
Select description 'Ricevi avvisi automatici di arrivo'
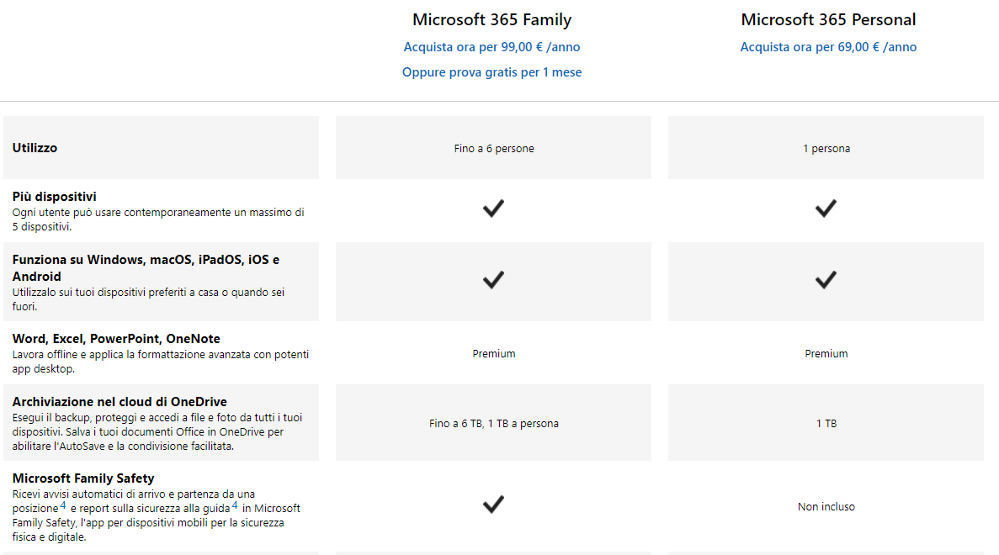point(156,515)
